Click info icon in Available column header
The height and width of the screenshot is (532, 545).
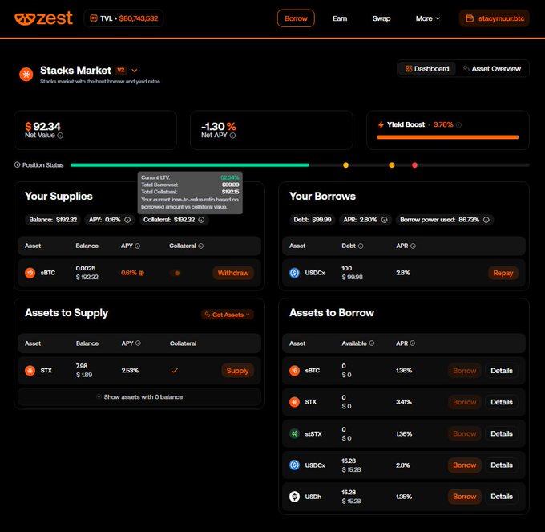tap(372, 343)
